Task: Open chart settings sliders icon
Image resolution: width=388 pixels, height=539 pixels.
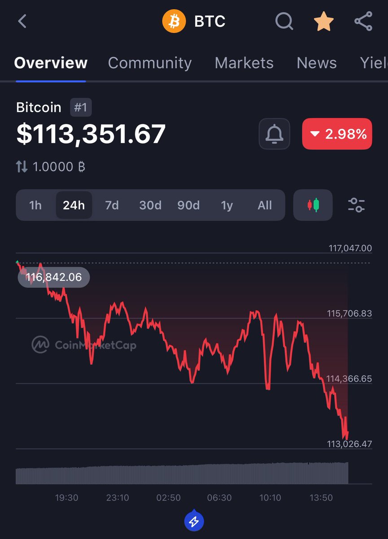Action: pyautogui.click(x=357, y=205)
